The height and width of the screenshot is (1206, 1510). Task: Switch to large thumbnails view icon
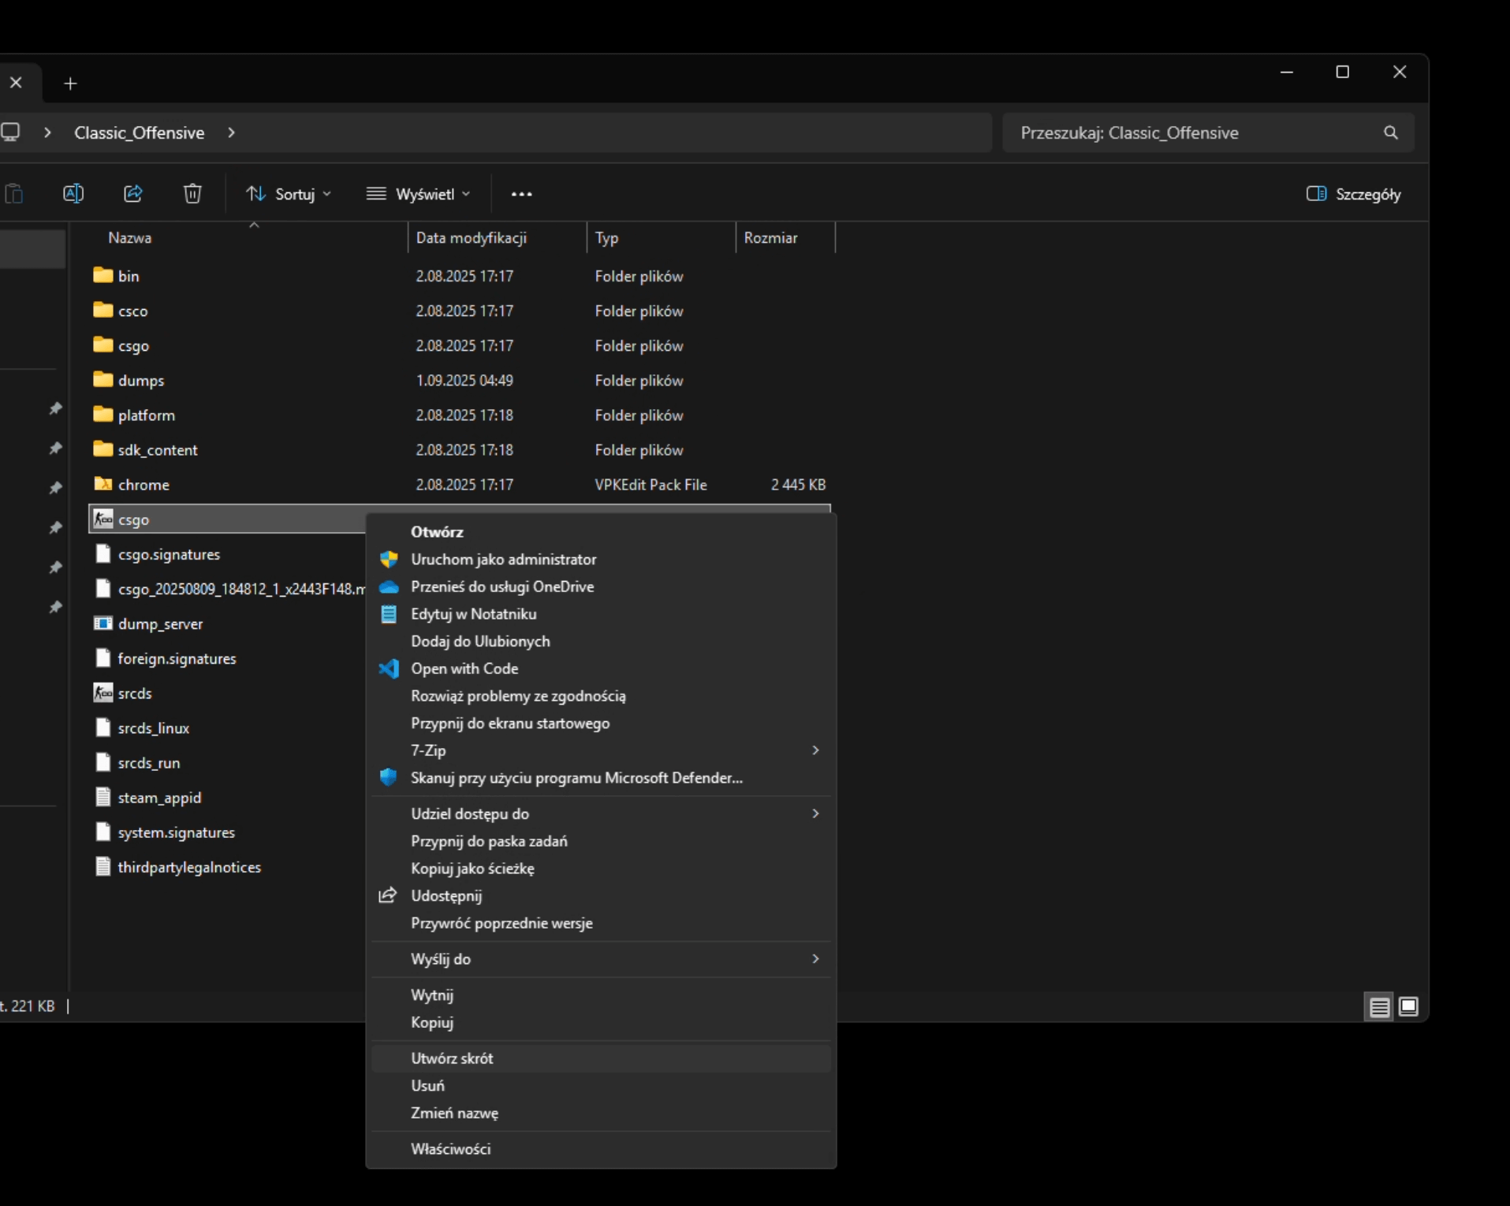[x=1408, y=1007]
